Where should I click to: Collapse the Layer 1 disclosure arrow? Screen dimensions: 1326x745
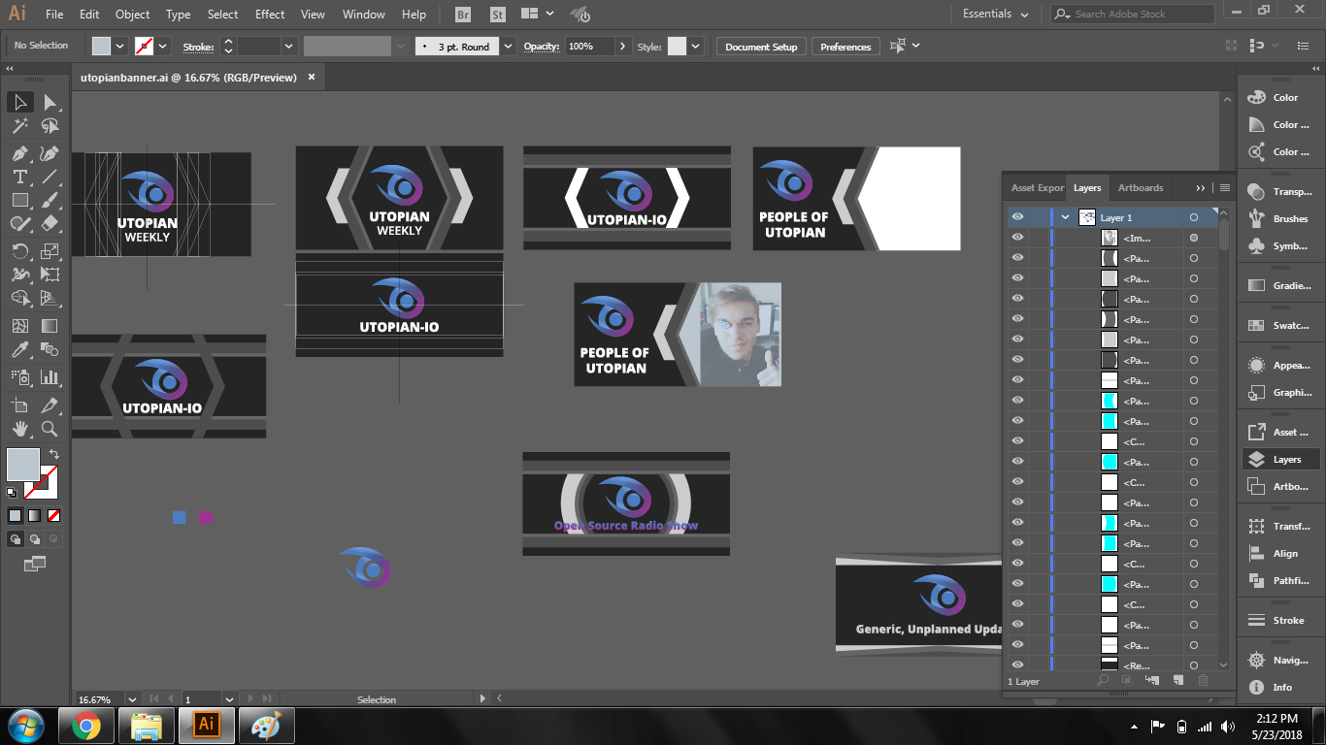[x=1066, y=217]
